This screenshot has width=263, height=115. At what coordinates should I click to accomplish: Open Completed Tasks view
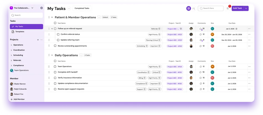82,8
